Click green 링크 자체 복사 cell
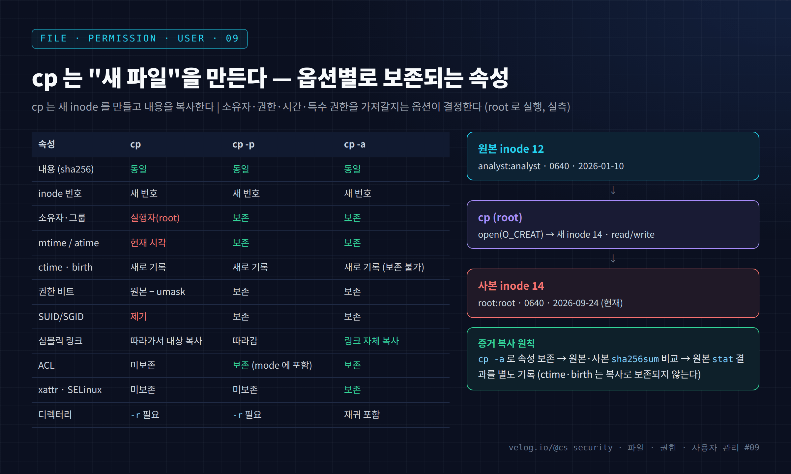Screen dimensions: 791x474 pyautogui.click(x=371, y=341)
